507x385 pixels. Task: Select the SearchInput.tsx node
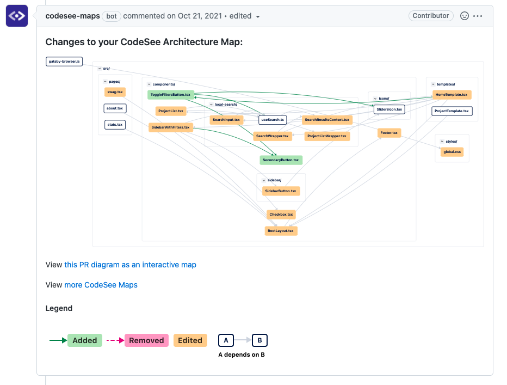[x=226, y=119]
